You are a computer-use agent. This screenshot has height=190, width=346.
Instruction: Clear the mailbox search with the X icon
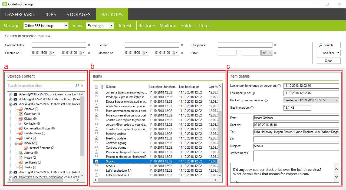(82, 86)
